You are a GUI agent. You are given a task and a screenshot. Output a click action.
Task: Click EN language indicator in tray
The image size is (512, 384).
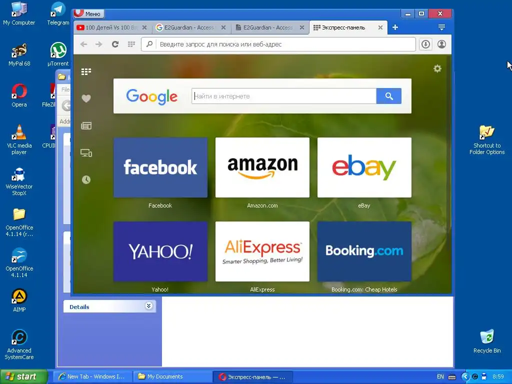coord(440,376)
